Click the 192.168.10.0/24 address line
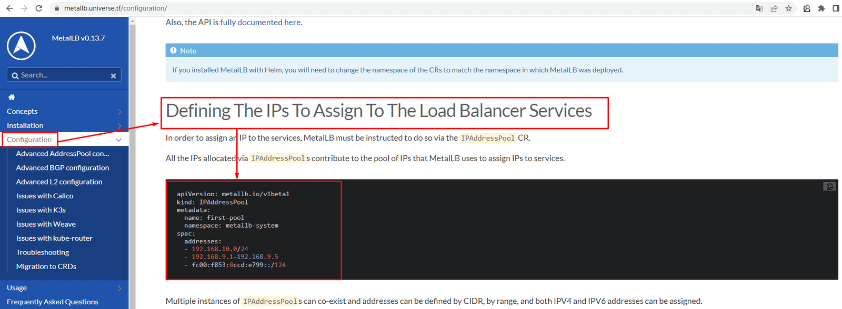The image size is (842, 309). pos(220,249)
